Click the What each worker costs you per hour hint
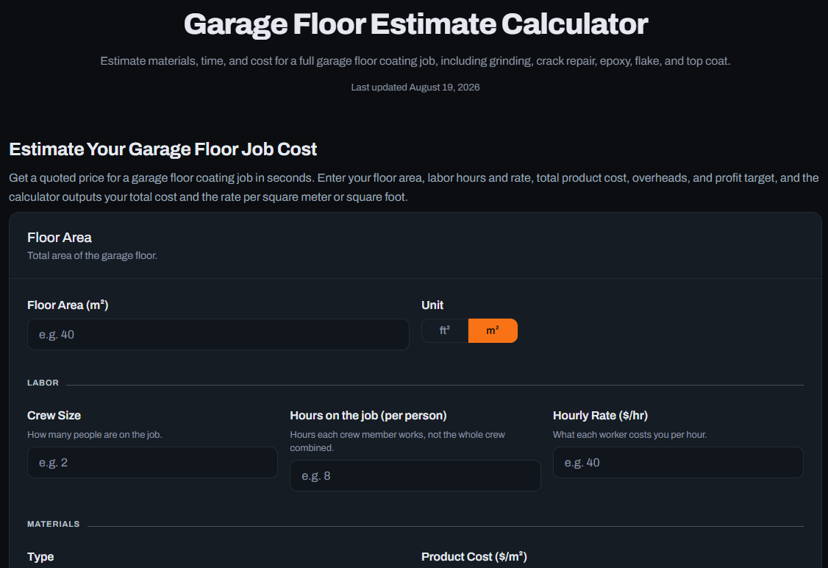 [x=629, y=435]
